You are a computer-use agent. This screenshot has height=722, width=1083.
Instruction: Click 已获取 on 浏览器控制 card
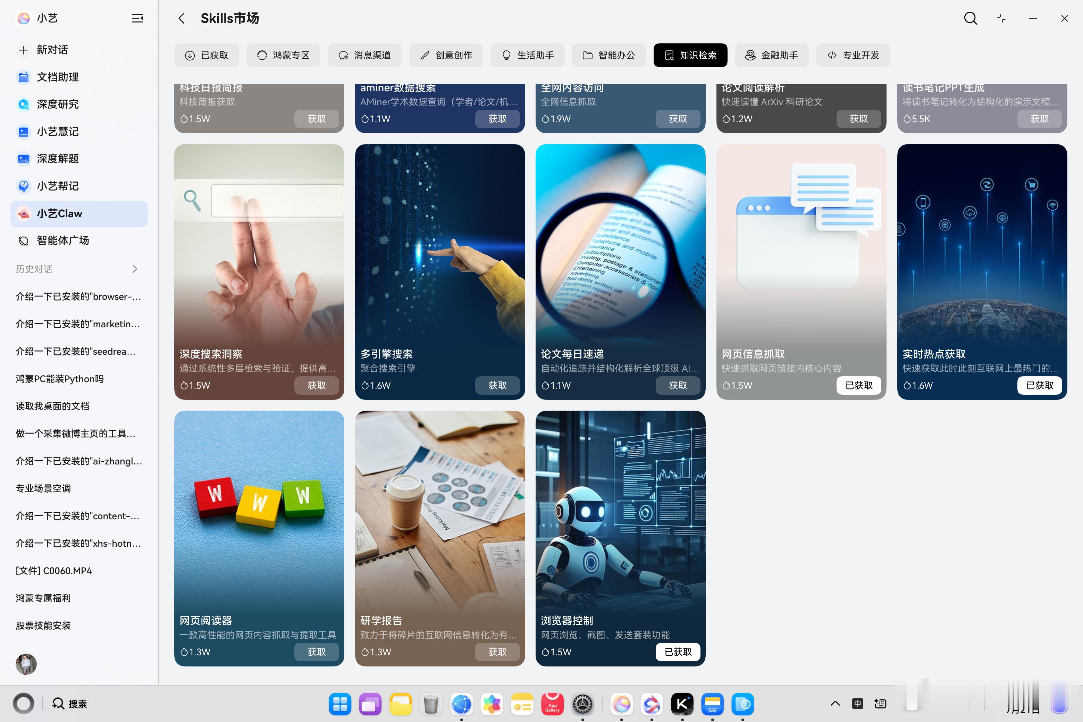(x=678, y=652)
